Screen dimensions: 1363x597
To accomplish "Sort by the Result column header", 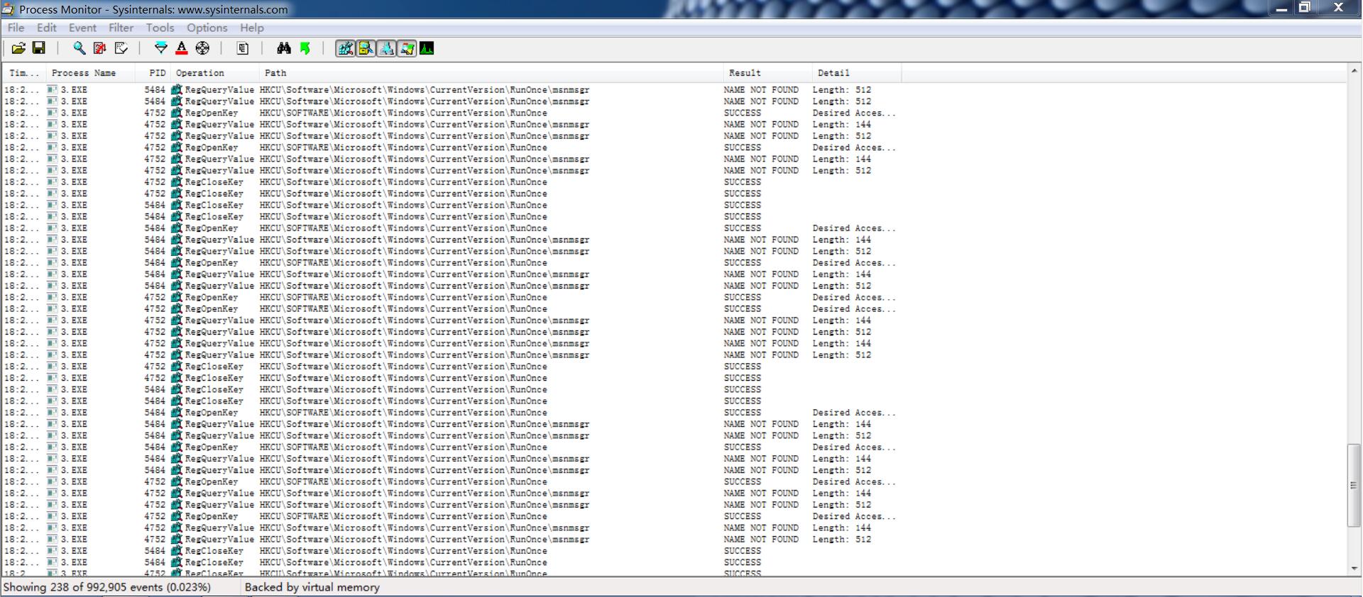I will [768, 73].
